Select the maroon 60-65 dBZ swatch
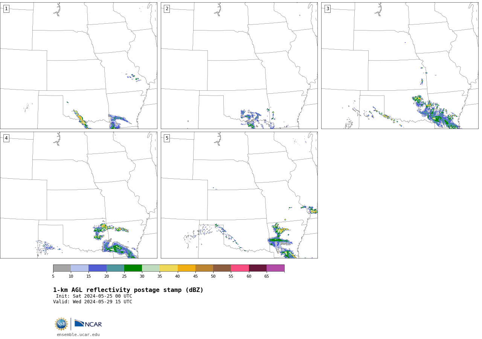 [258, 268]
